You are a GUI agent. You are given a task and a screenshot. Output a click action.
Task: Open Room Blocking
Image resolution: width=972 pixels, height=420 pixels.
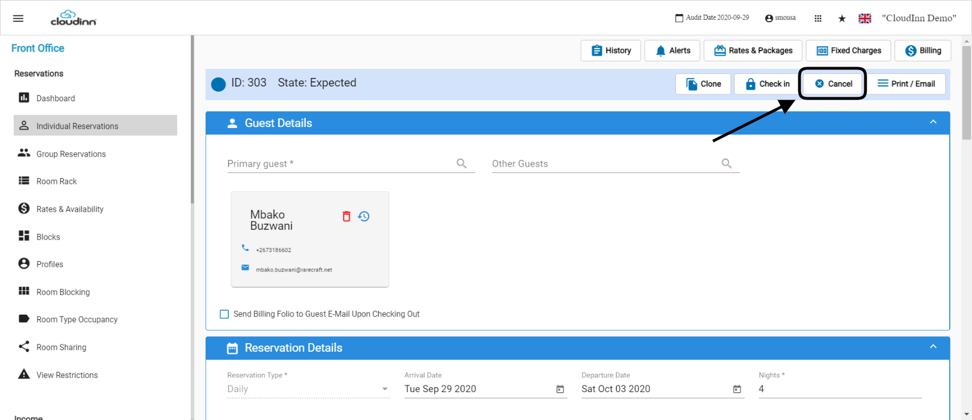pyautogui.click(x=95, y=292)
